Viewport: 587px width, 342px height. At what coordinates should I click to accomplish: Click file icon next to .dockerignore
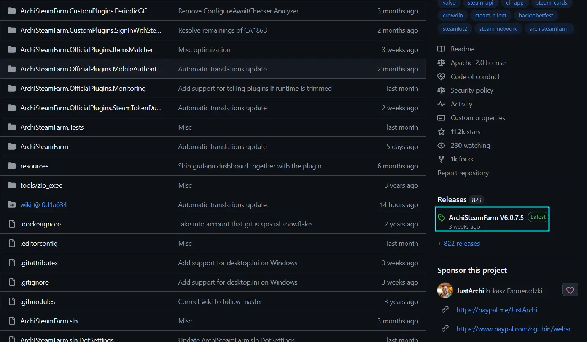pos(12,224)
